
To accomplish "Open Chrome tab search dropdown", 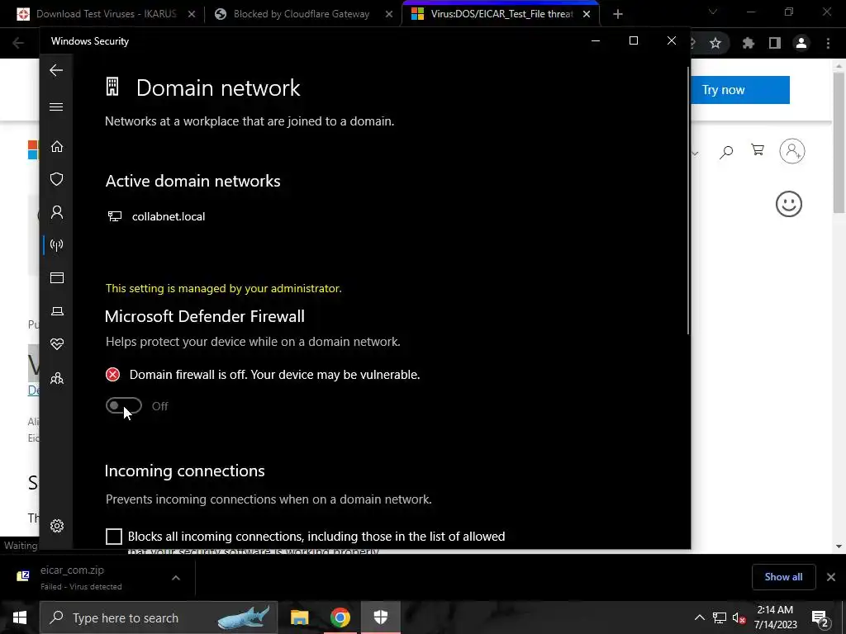I will 713,12.
